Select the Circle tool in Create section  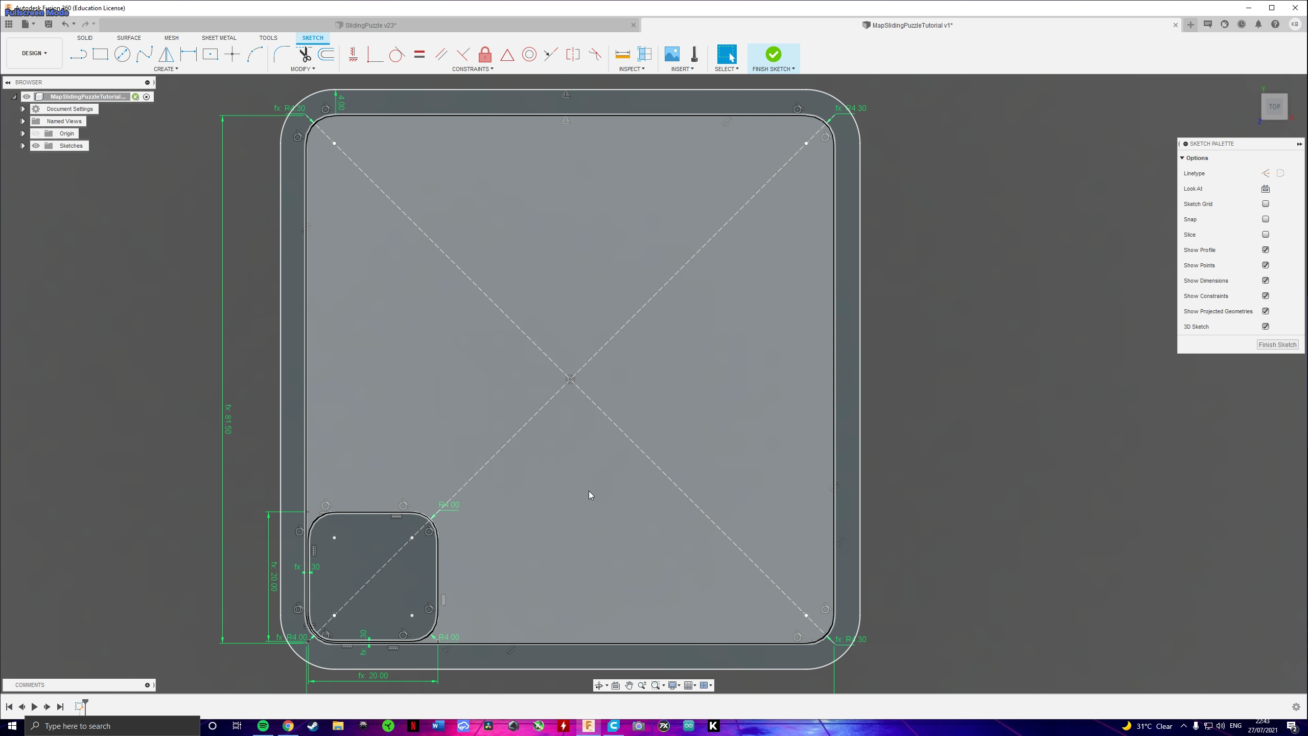point(123,54)
